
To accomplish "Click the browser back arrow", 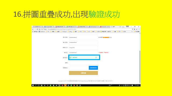I will pos(33,29).
